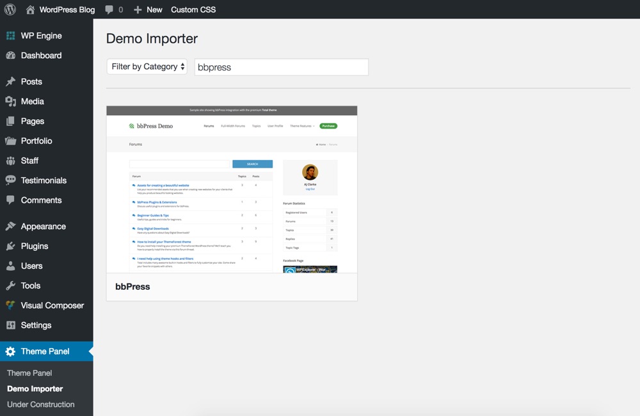Click the bbPress demo title
The image size is (640, 416).
132,287
